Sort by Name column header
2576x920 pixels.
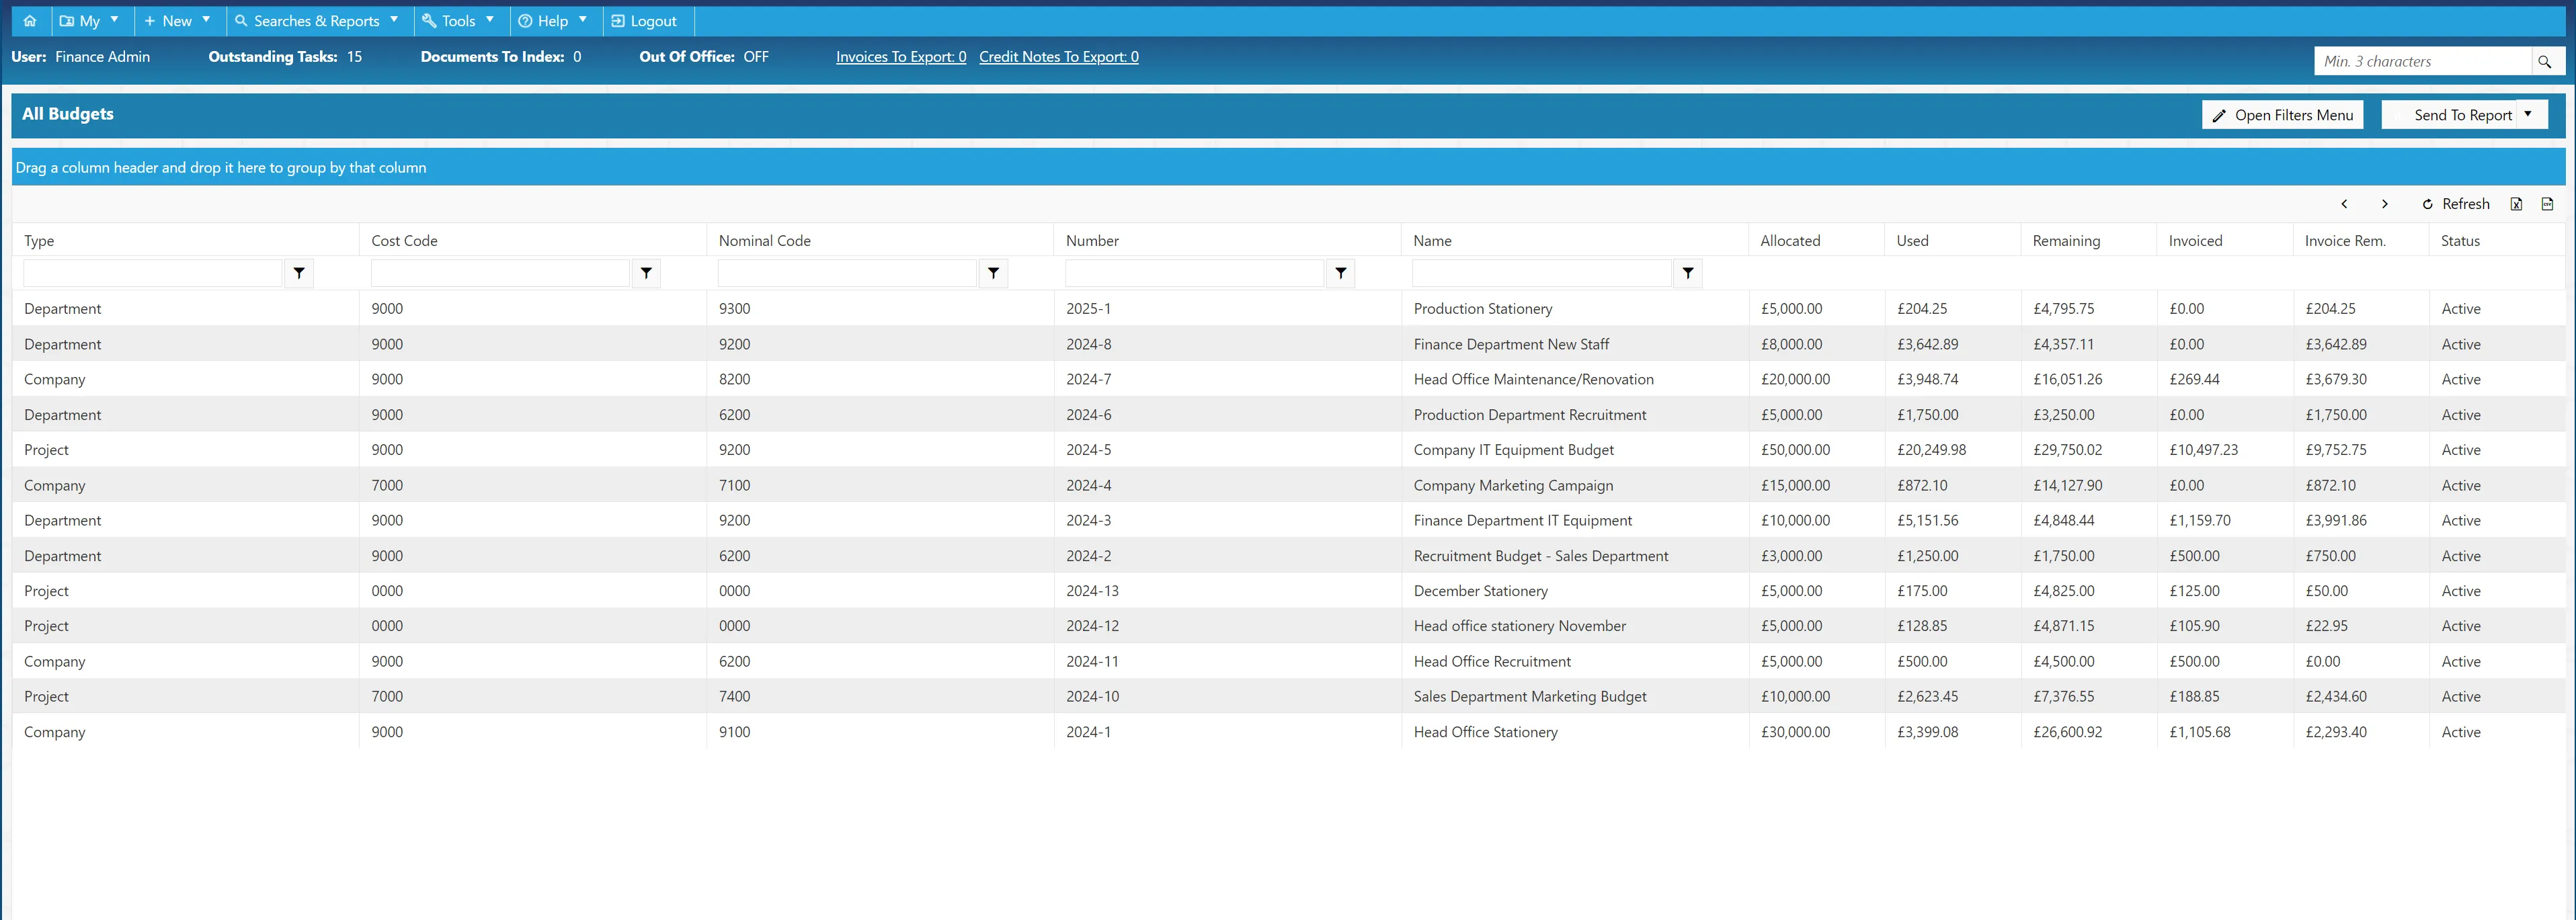click(1432, 241)
